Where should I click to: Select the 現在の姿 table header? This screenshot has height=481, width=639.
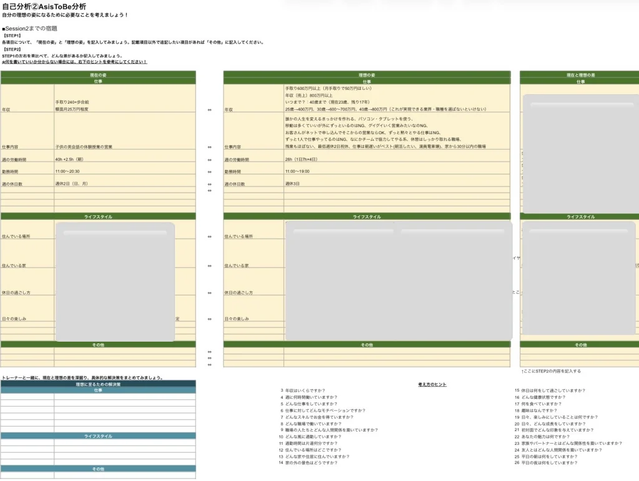pyautogui.click(x=98, y=75)
